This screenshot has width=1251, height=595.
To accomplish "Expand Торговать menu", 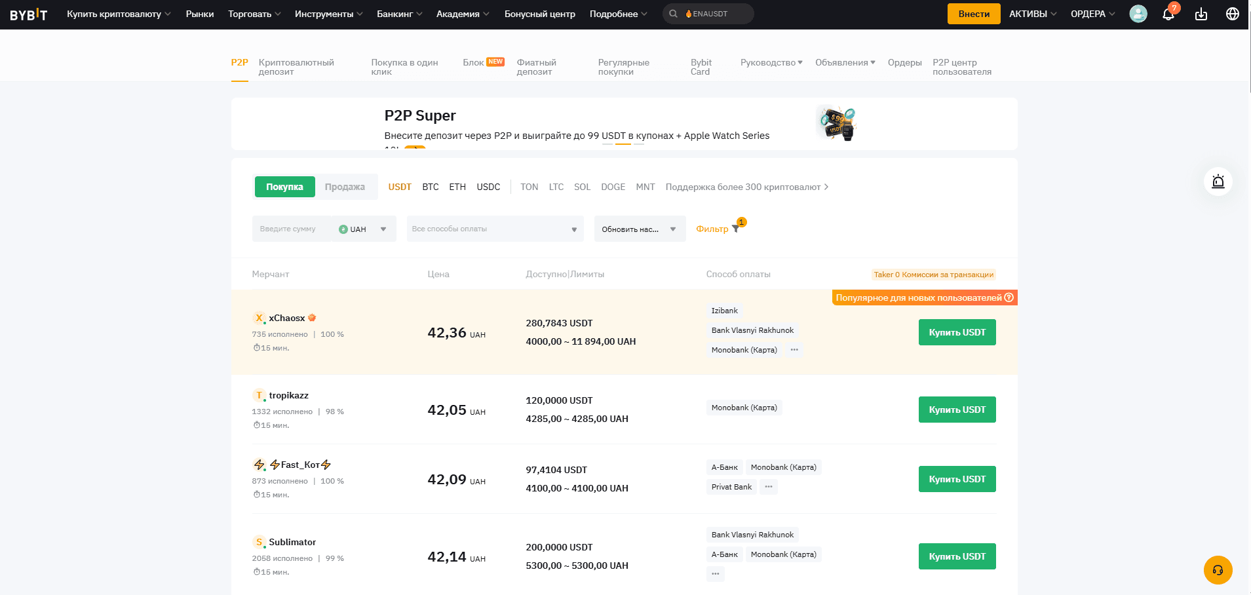I will (x=254, y=14).
